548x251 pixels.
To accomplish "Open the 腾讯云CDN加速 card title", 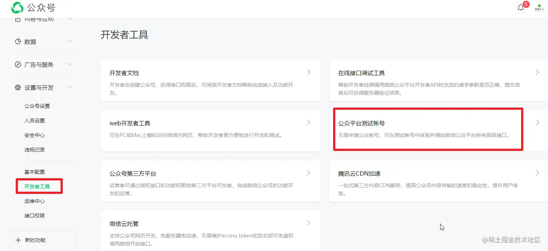I will 360,173.
